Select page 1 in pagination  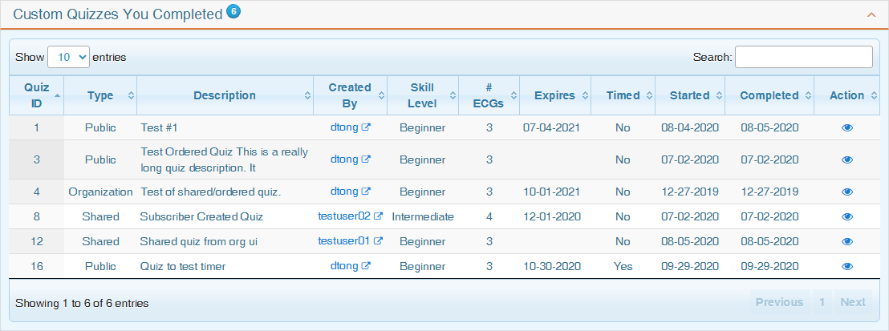(x=822, y=302)
